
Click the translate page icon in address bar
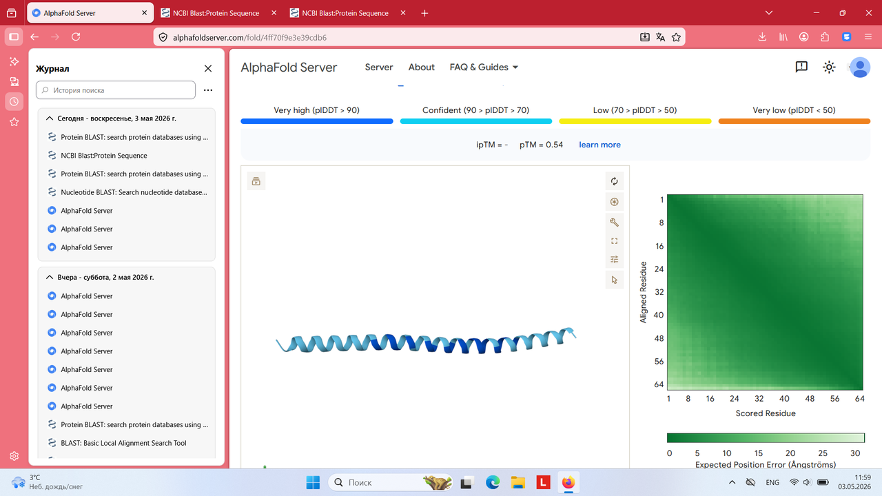coord(660,37)
